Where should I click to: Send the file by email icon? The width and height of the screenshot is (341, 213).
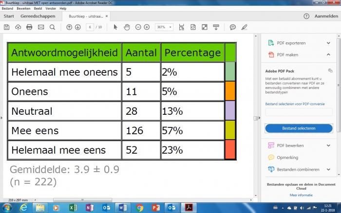click(x=41, y=27)
